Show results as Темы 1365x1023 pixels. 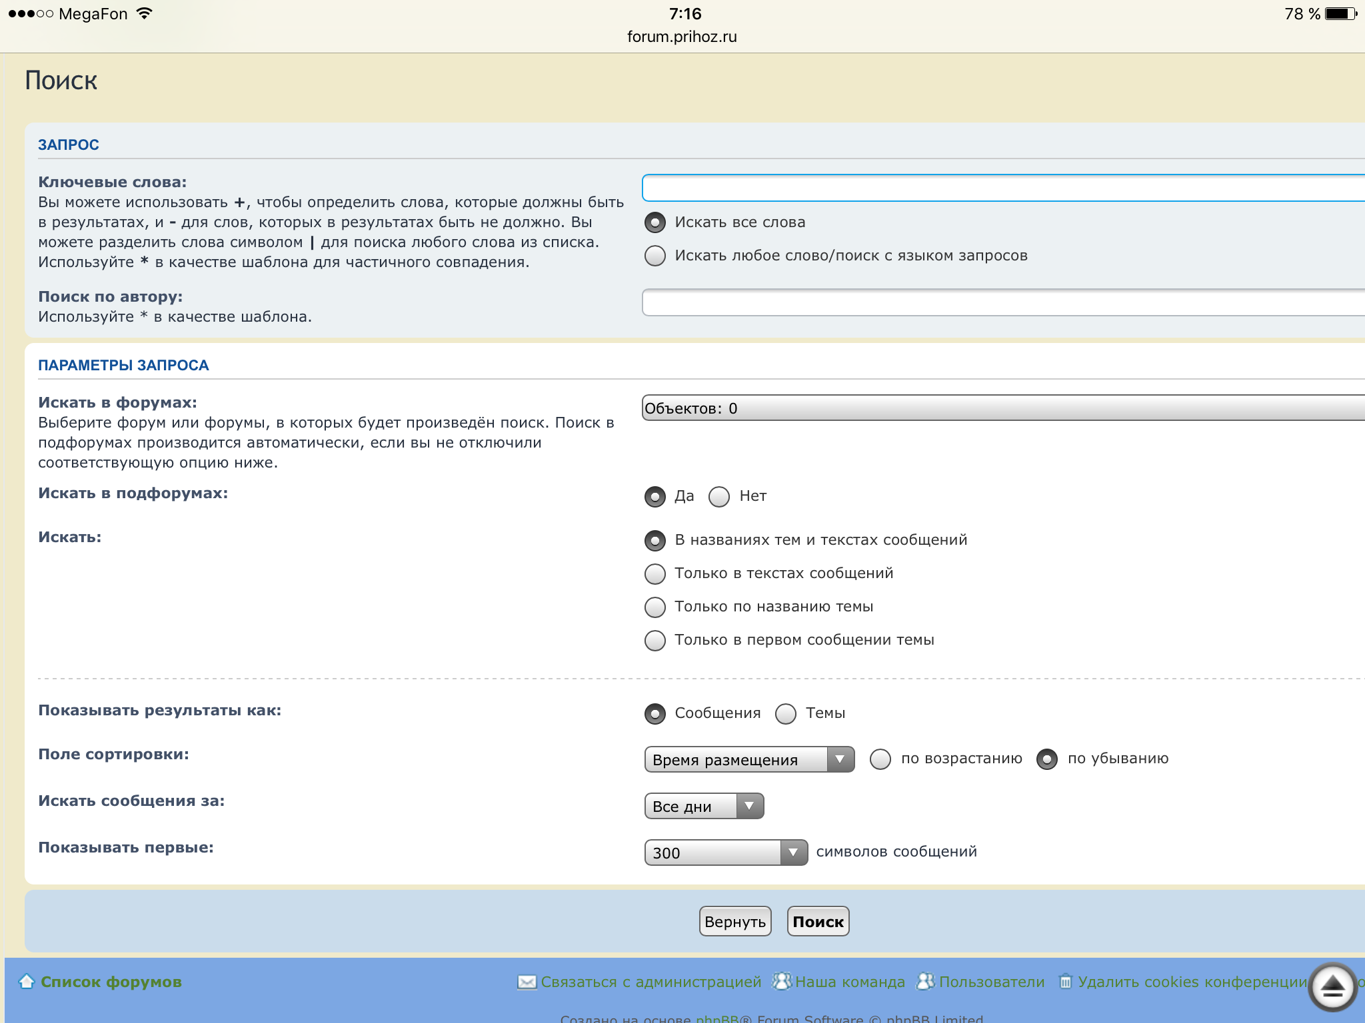tap(786, 713)
